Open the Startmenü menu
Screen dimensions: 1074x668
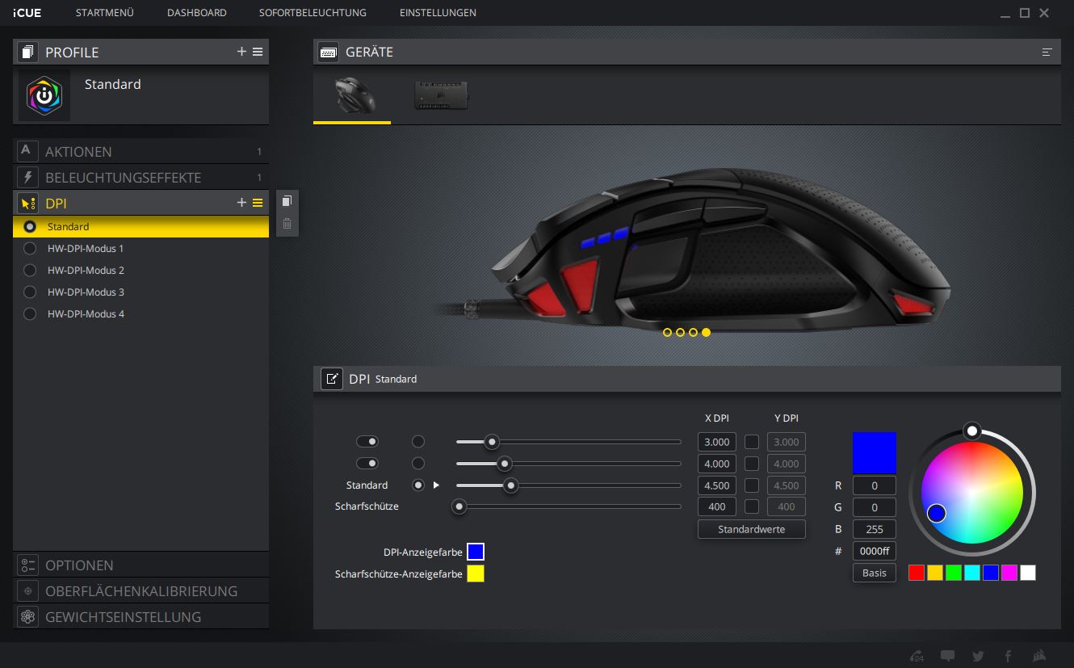pyautogui.click(x=105, y=13)
